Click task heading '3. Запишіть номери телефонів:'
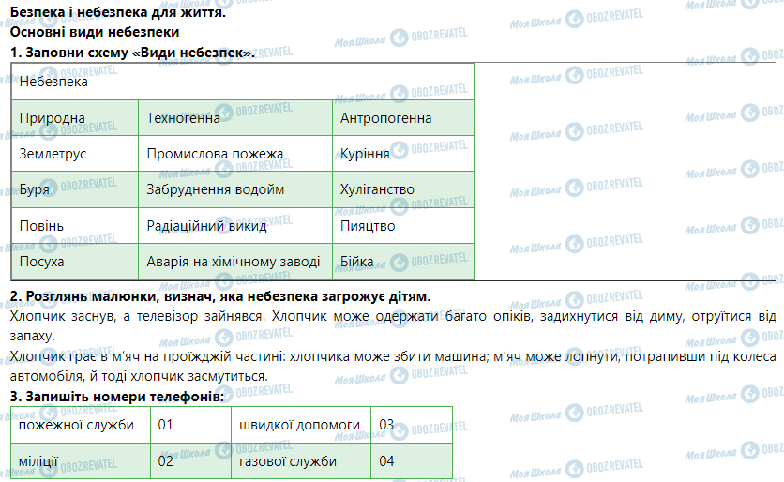 117,397
